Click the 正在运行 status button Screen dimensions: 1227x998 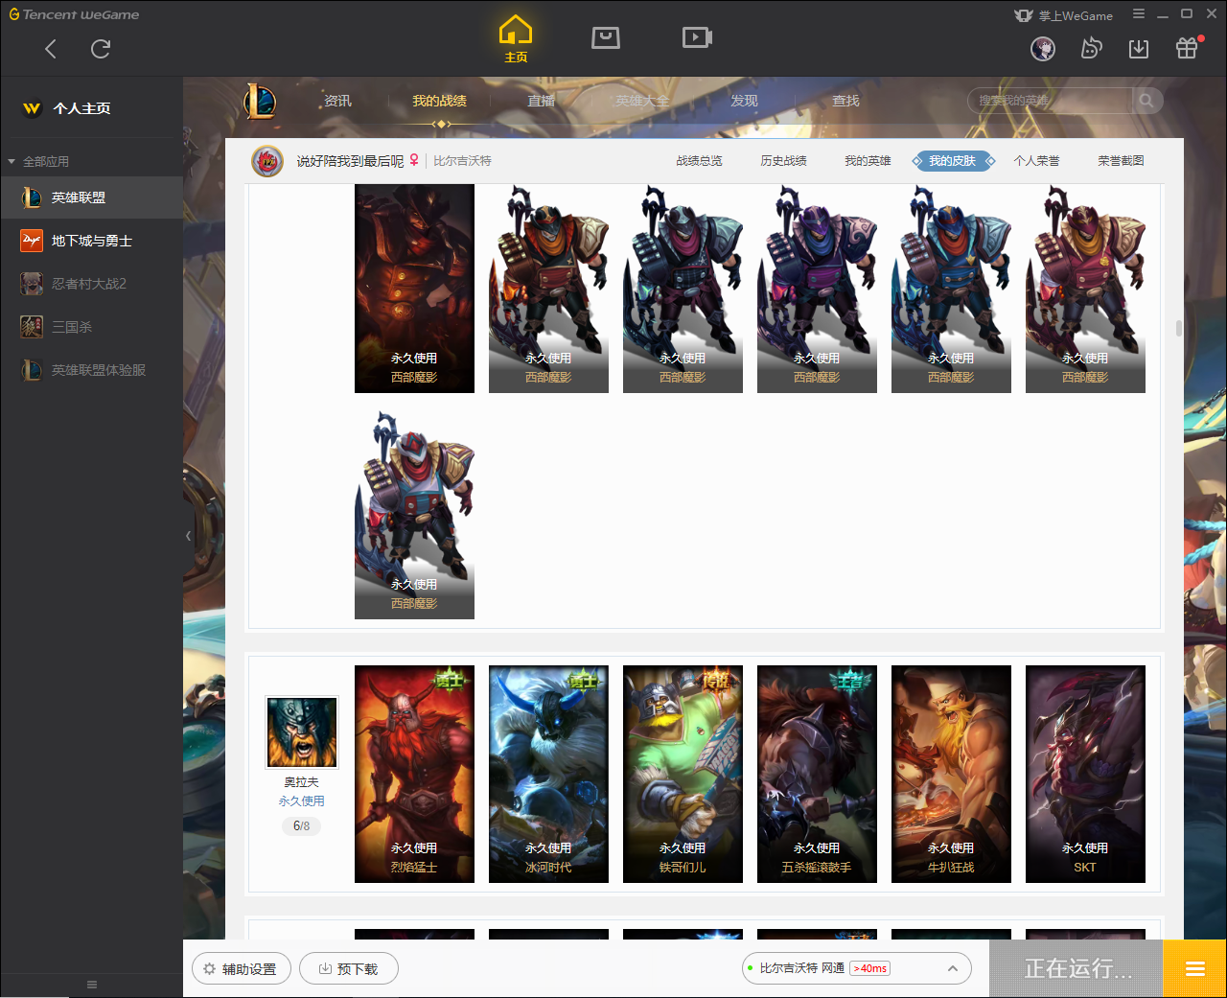(1077, 968)
